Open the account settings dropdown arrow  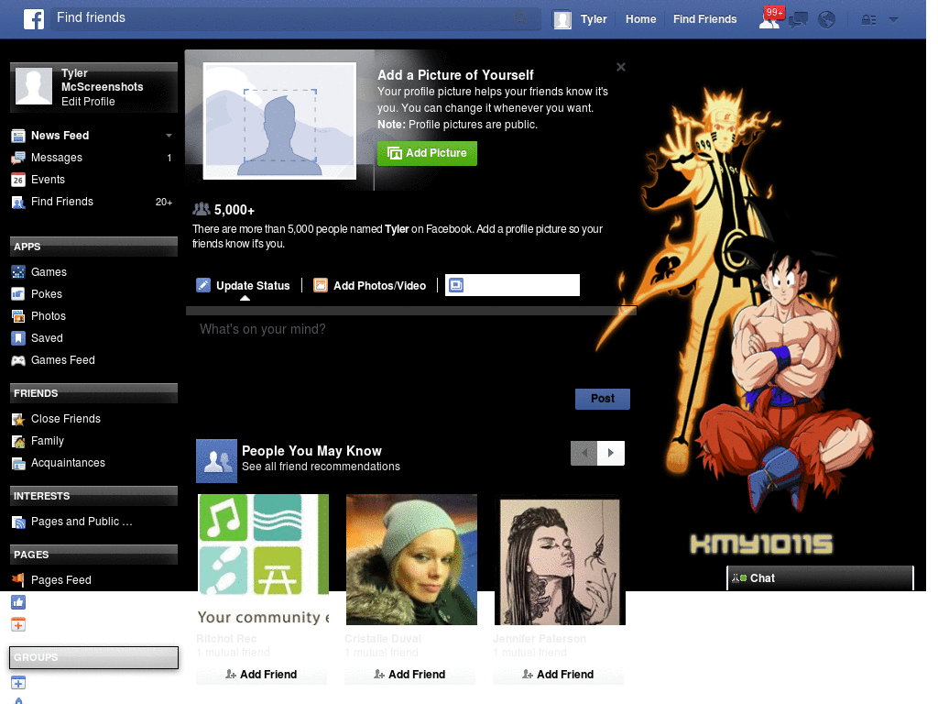[x=893, y=19]
